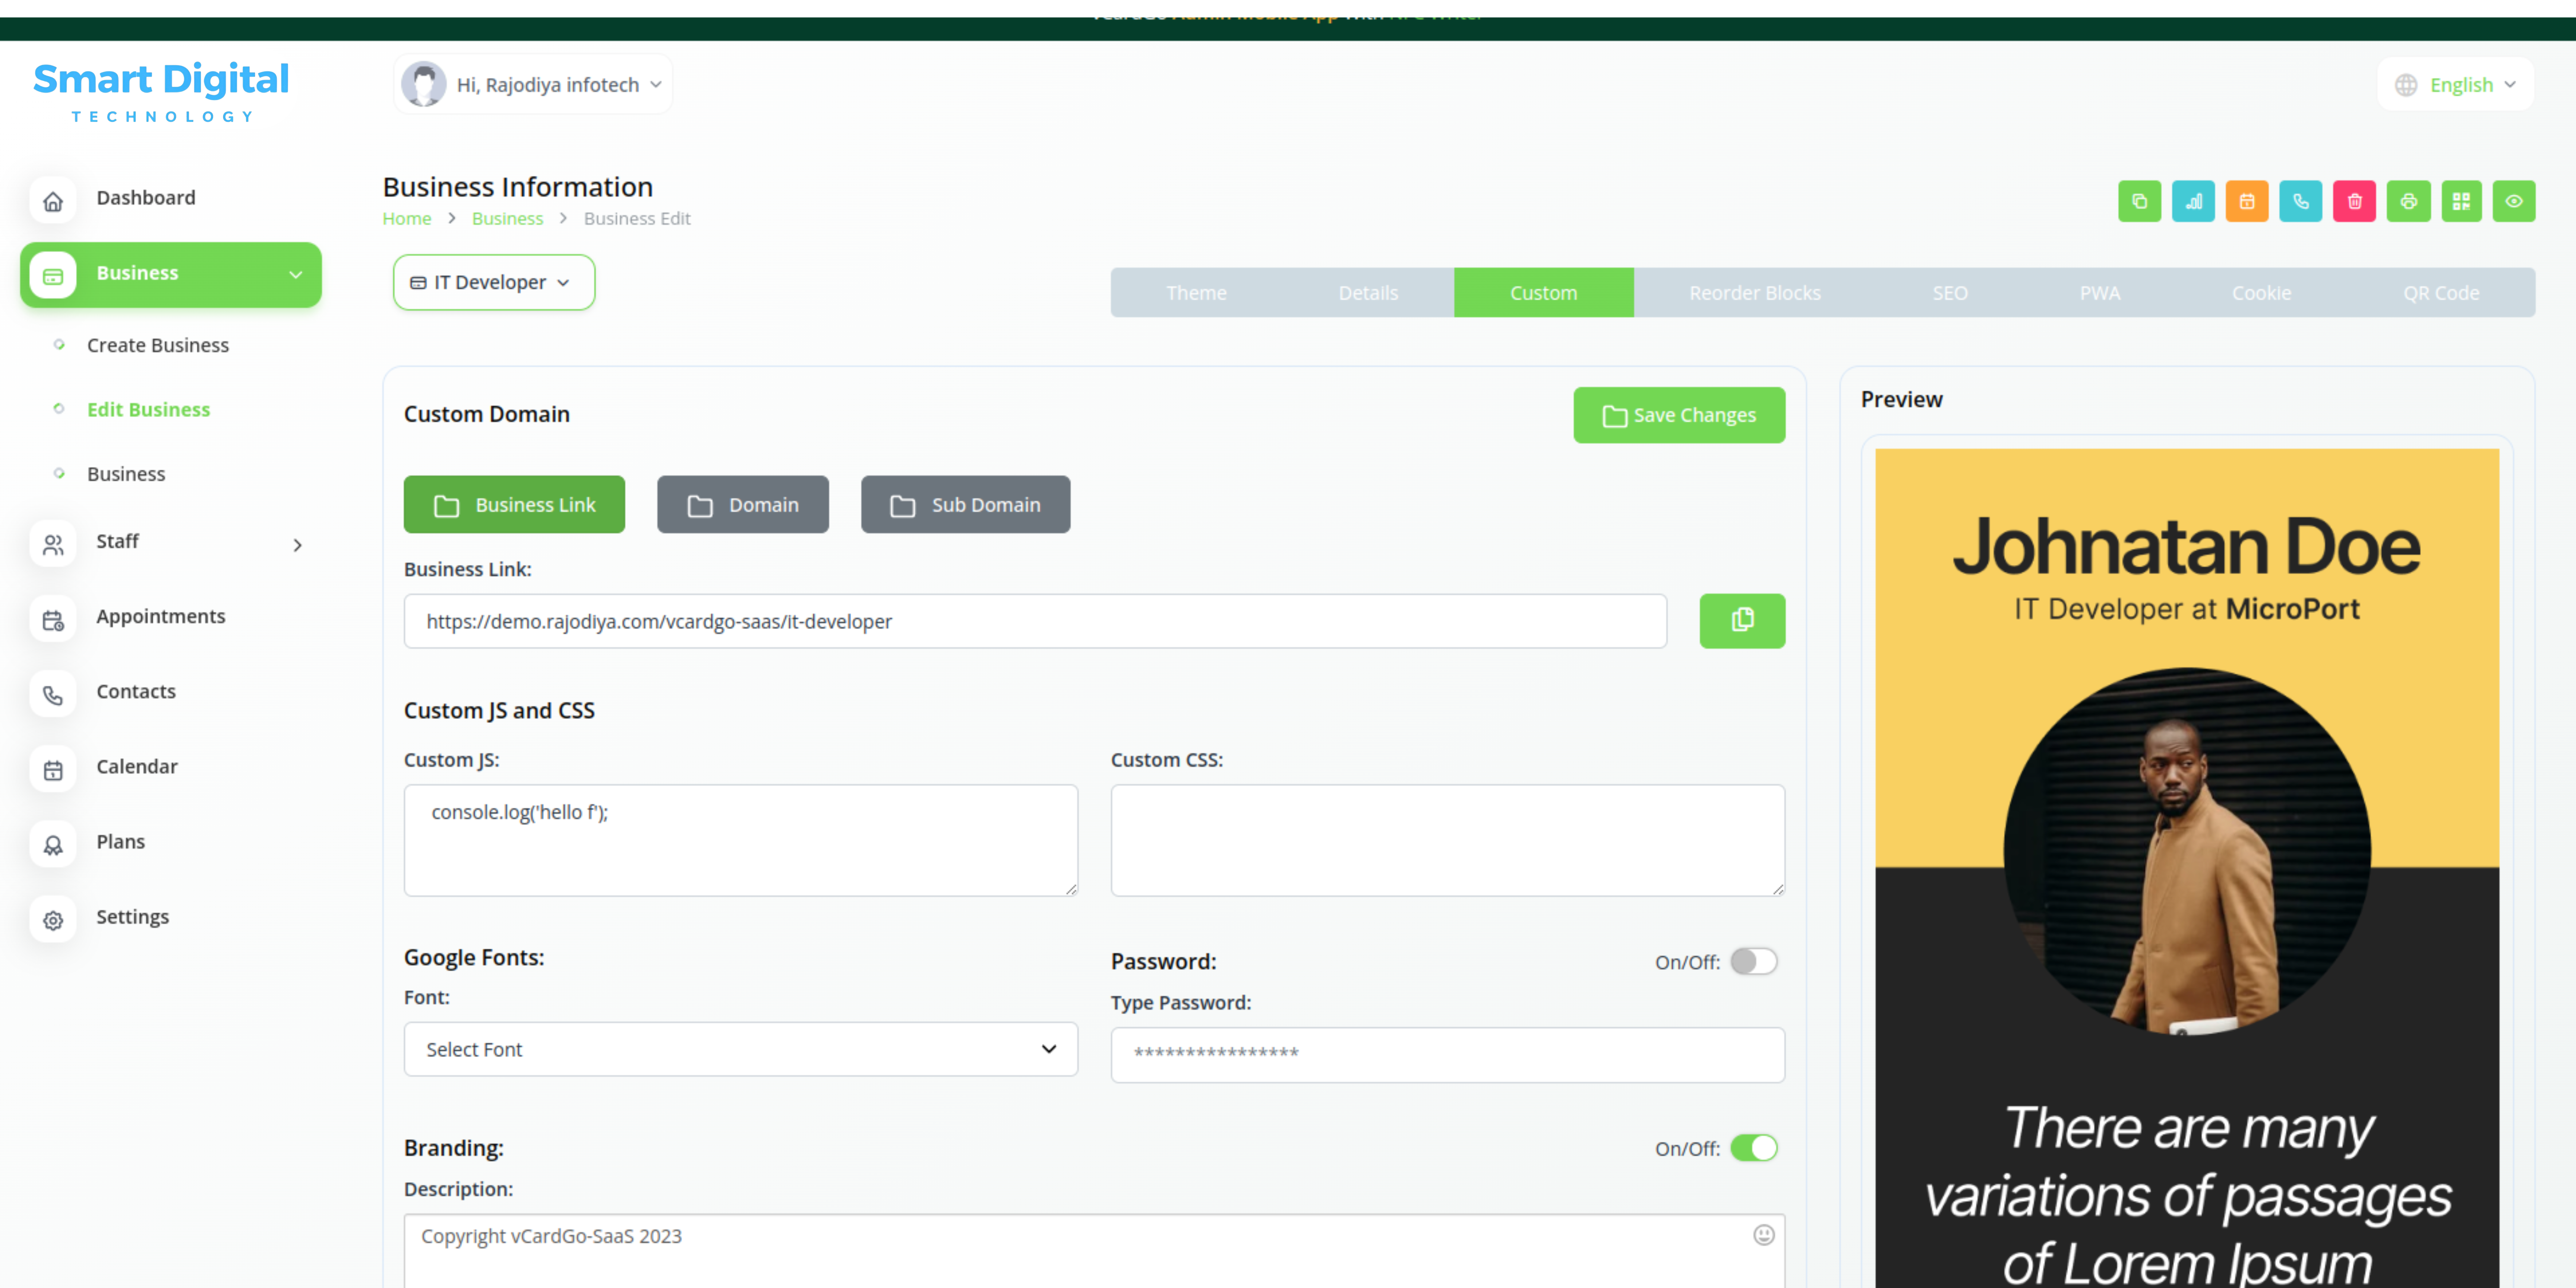Open Appointments from the sidebar
The width and height of the screenshot is (2576, 1288).
(161, 617)
